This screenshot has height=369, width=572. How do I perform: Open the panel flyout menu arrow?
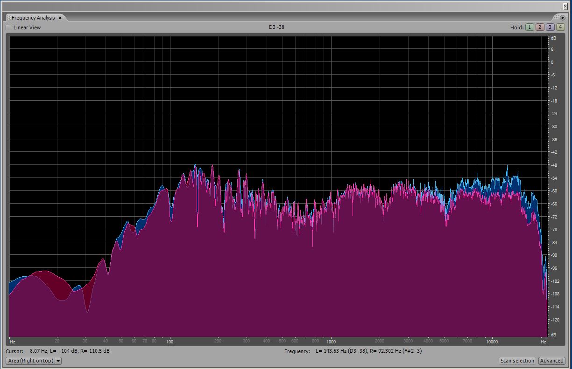(563, 18)
